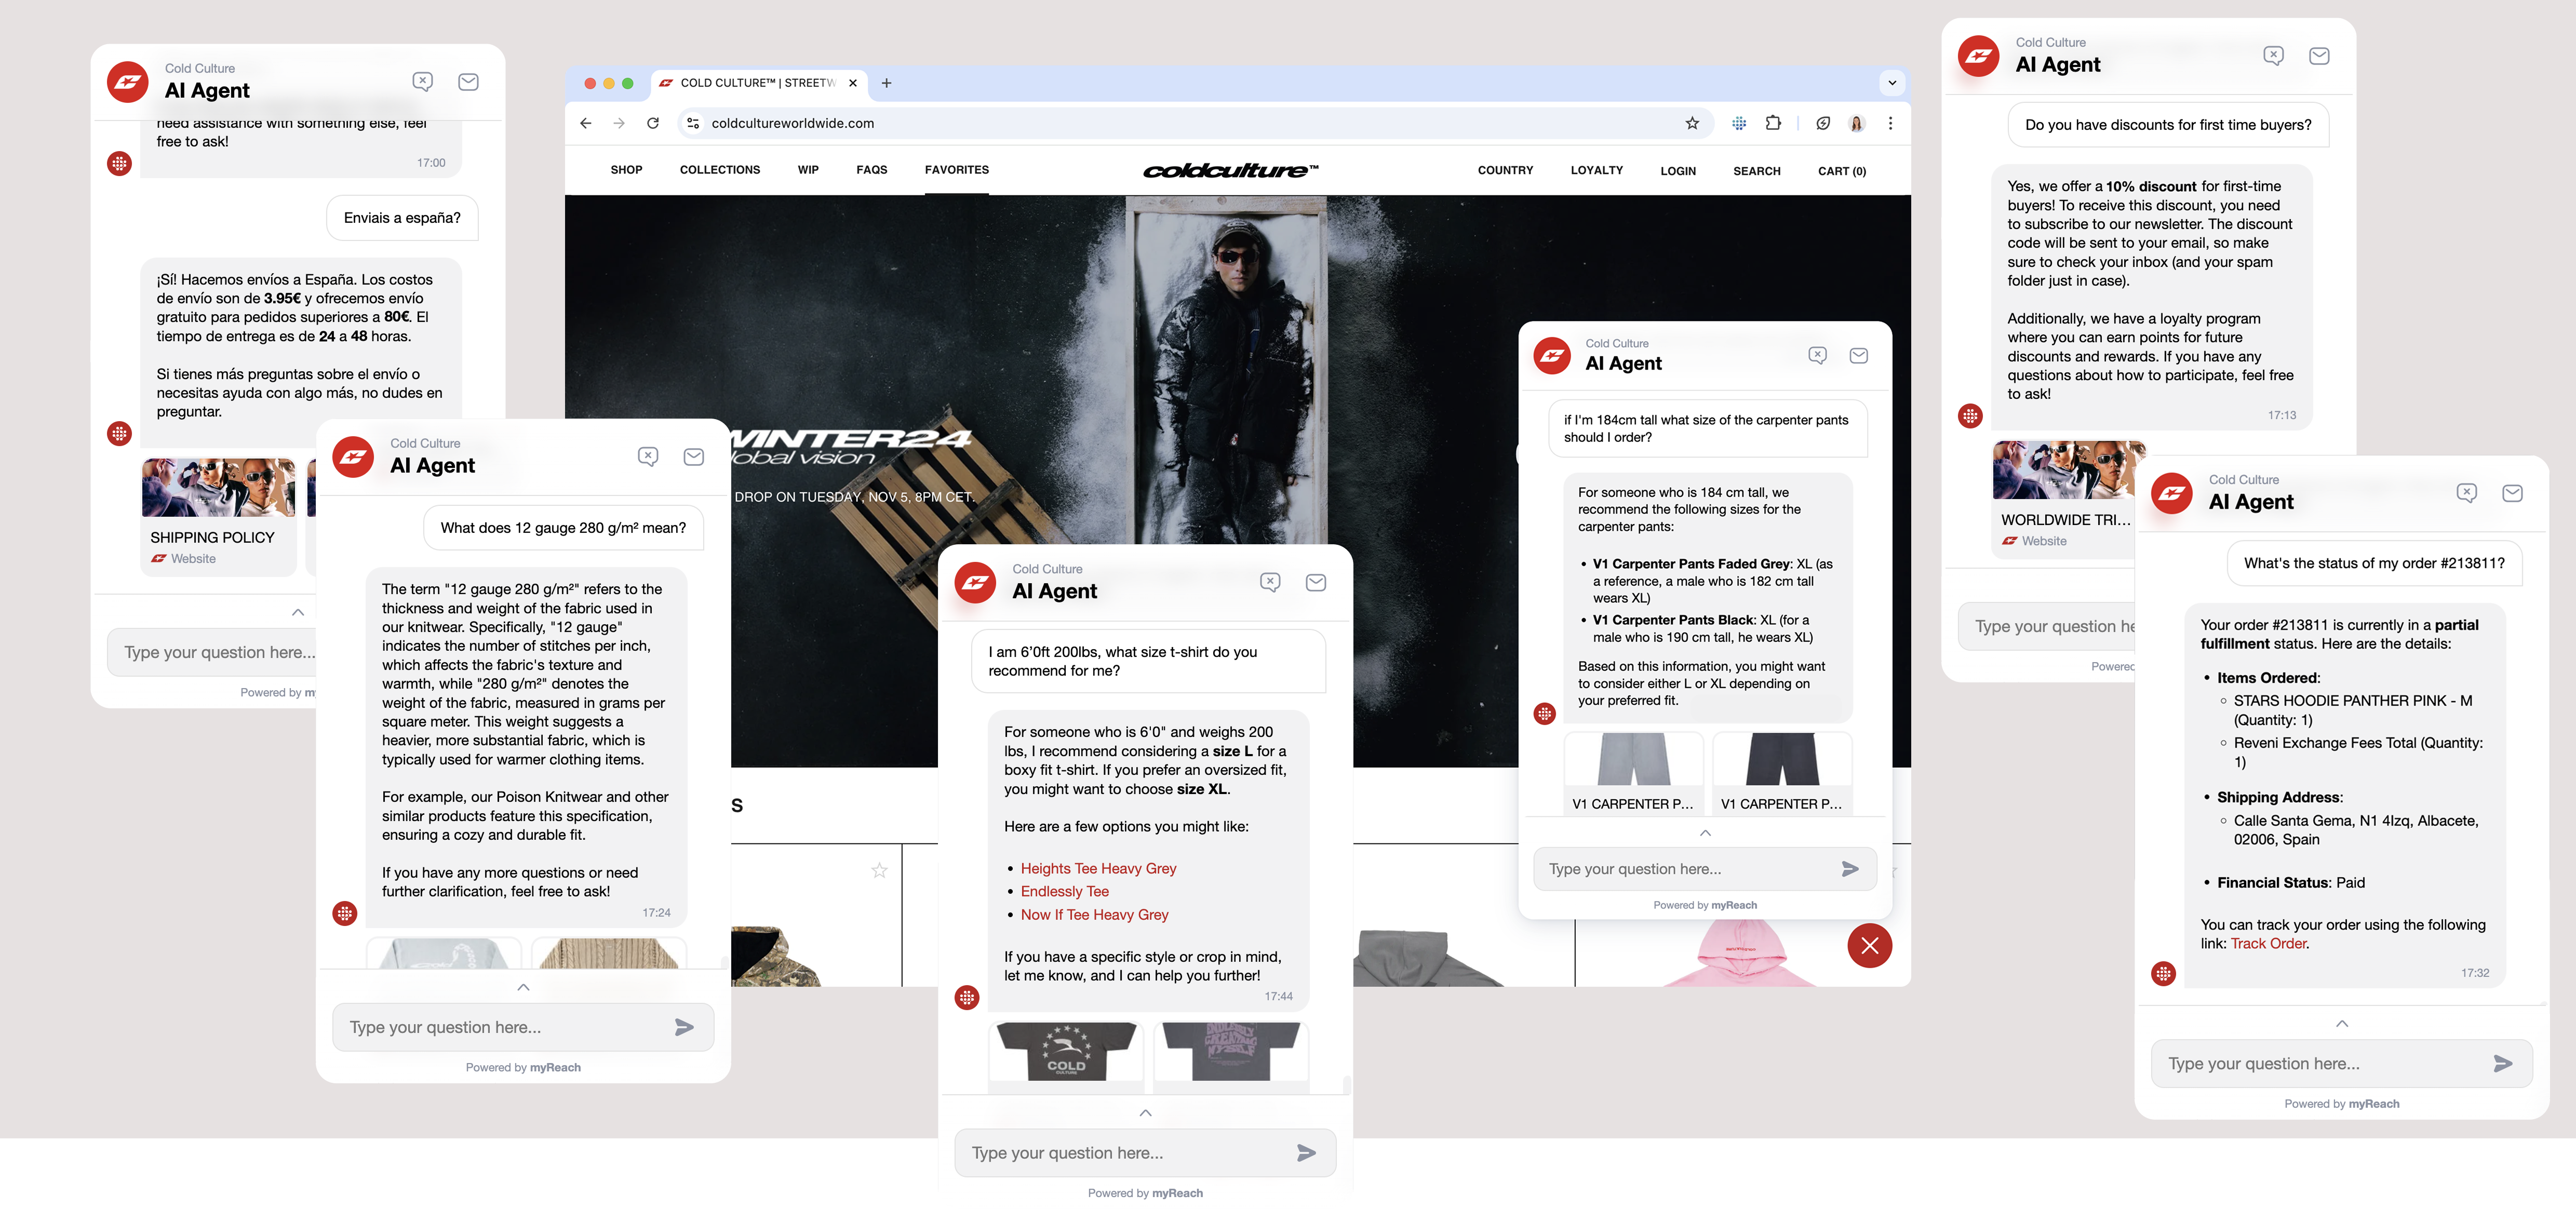Viewport: 2576px width, 1209px height.
Task: Click the browser reload page icon
Action: point(653,123)
